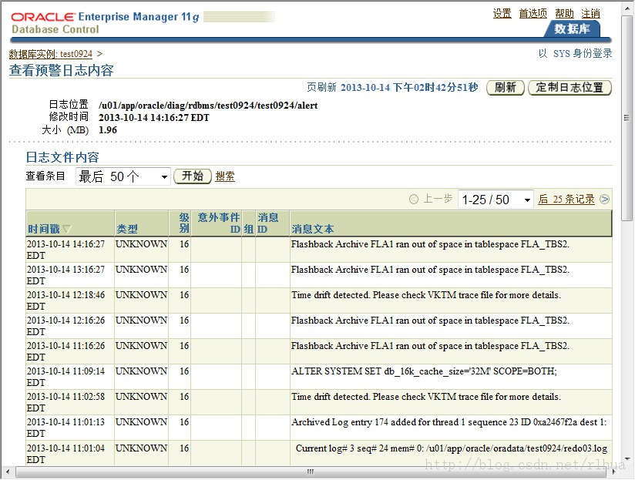Image resolution: width=635 pixels, height=480 pixels.
Task: Click the horizontal scrollbar left arrow
Action: tap(7, 472)
